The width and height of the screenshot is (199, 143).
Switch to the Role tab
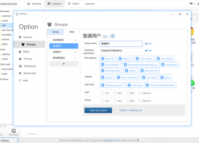[x=72, y=32]
